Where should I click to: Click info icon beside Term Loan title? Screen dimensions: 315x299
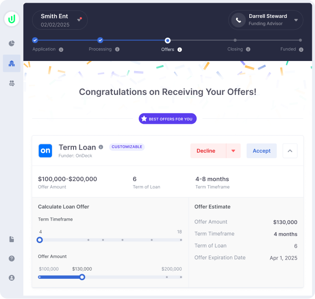click(101, 147)
